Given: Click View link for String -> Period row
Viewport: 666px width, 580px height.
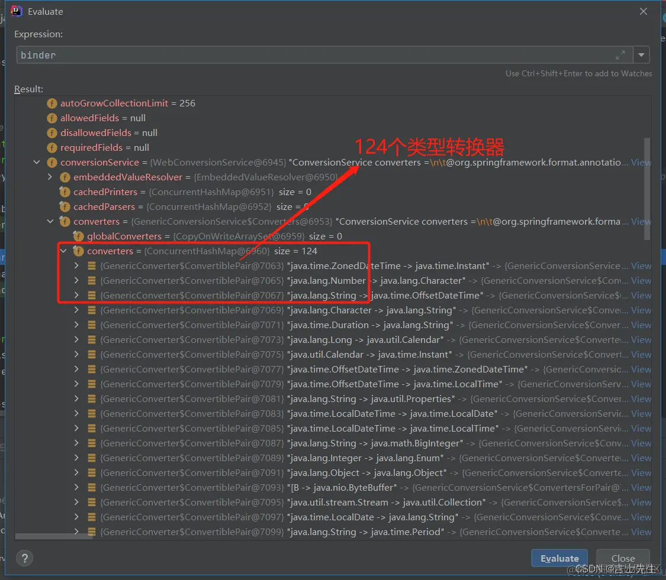Looking at the screenshot, I should (641, 532).
